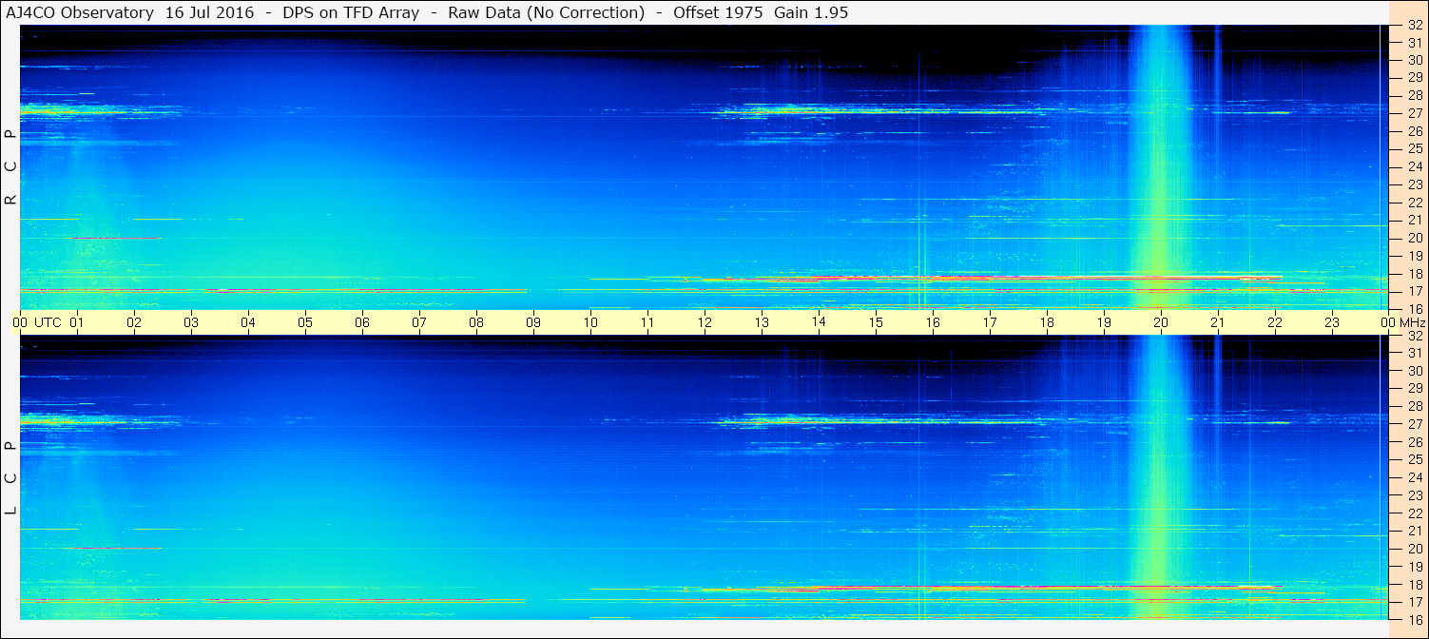Click the 20 hour marker under the bright burst
Viewport: 1429px width, 639px height.
pyautogui.click(x=1161, y=322)
